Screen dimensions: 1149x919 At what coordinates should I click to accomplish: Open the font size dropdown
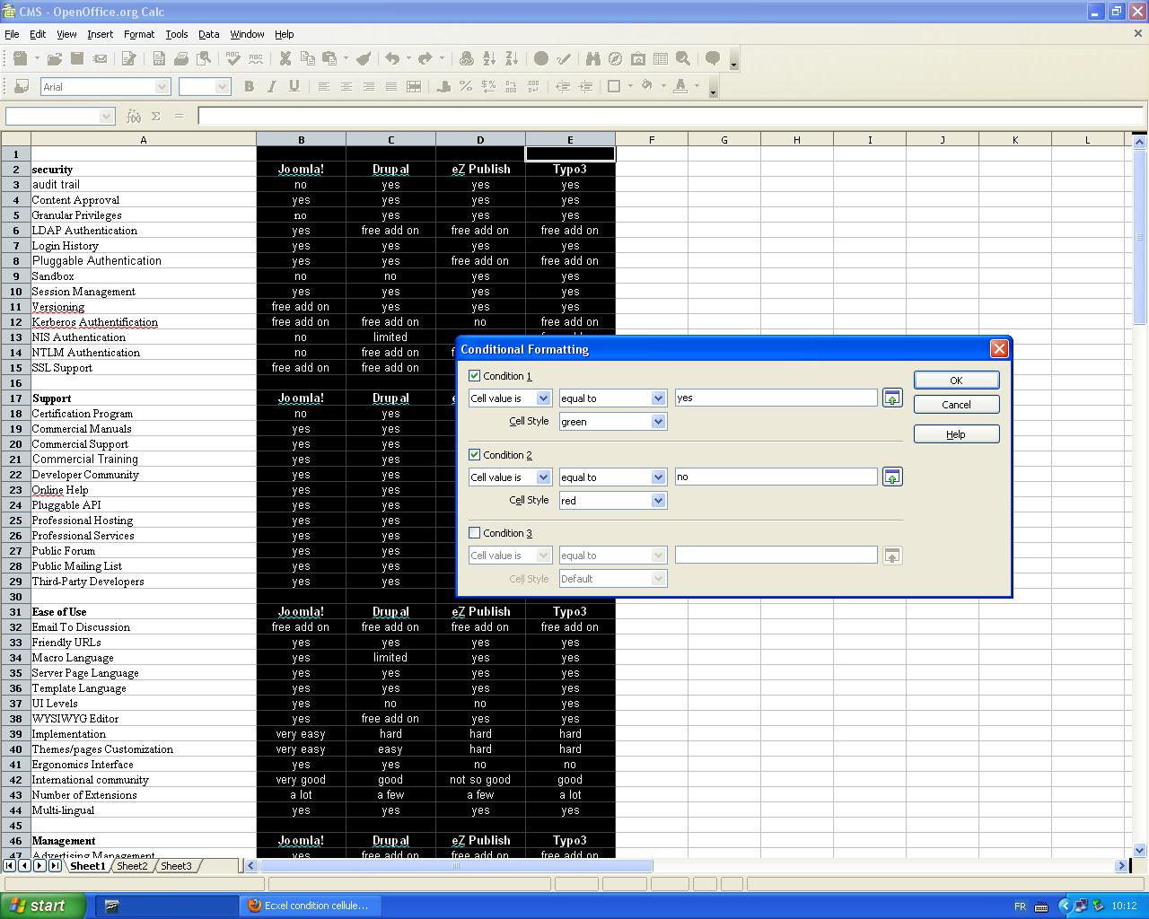pos(223,87)
